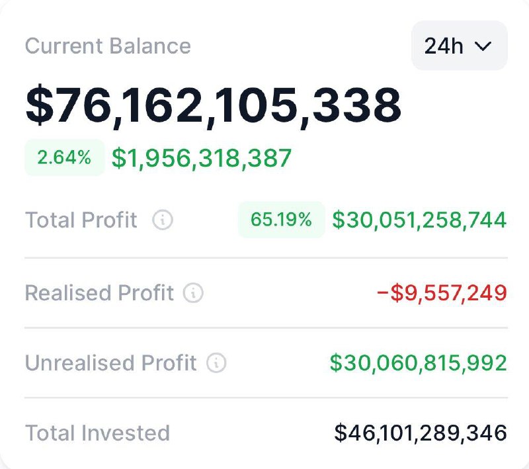Open the 24h time range dropdown

pos(459,46)
